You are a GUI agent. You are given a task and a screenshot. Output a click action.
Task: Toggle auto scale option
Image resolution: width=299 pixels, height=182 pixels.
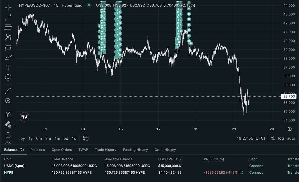tap(291, 138)
